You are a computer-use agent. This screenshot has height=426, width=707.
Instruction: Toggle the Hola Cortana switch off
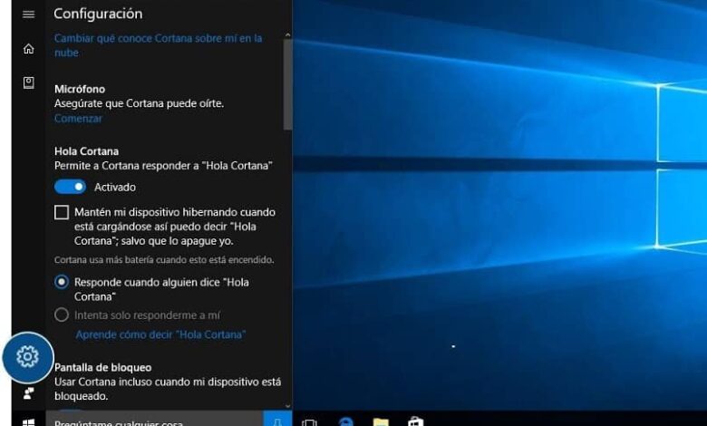[70, 187]
